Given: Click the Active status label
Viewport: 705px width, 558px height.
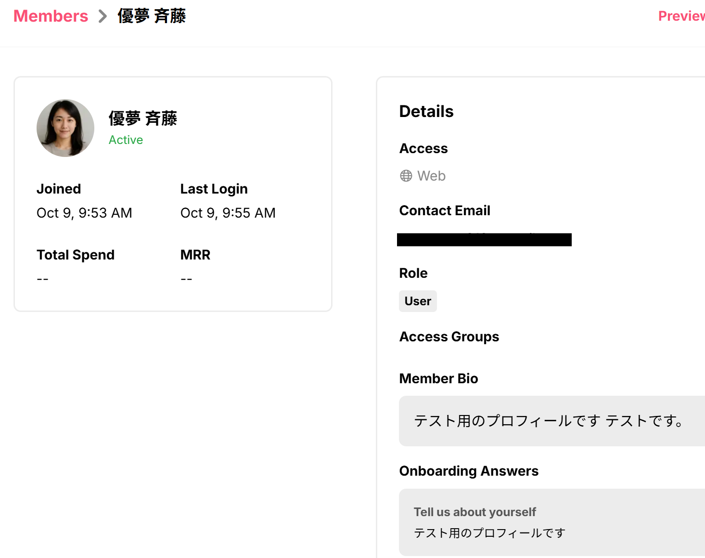Looking at the screenshot, I should coord(126,140).
